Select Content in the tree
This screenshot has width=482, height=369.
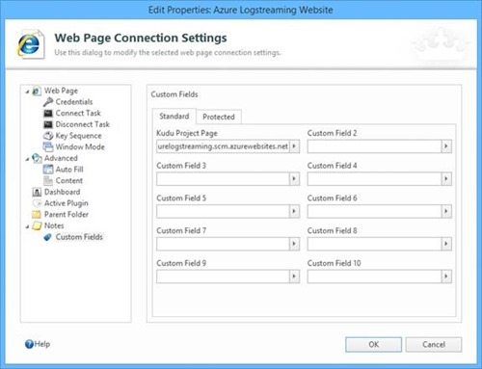[69, 180]
